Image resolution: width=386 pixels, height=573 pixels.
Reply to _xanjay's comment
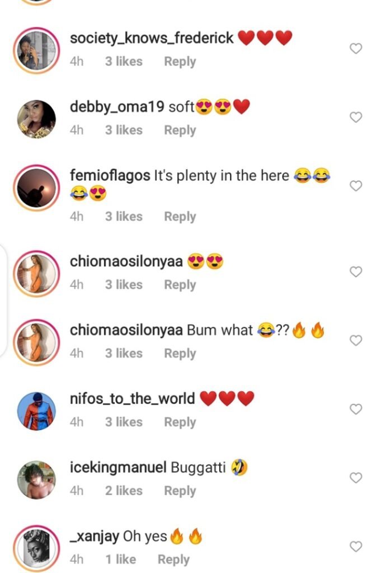point(173,559)
